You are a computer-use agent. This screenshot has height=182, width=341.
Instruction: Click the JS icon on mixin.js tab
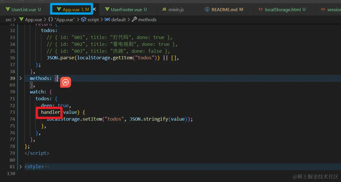click(164, 9)
